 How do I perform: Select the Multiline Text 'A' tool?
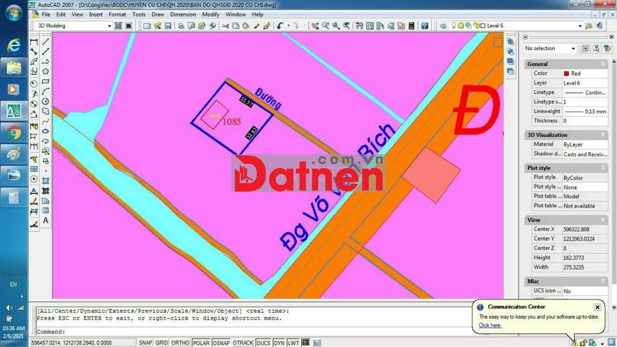point(45,221)
